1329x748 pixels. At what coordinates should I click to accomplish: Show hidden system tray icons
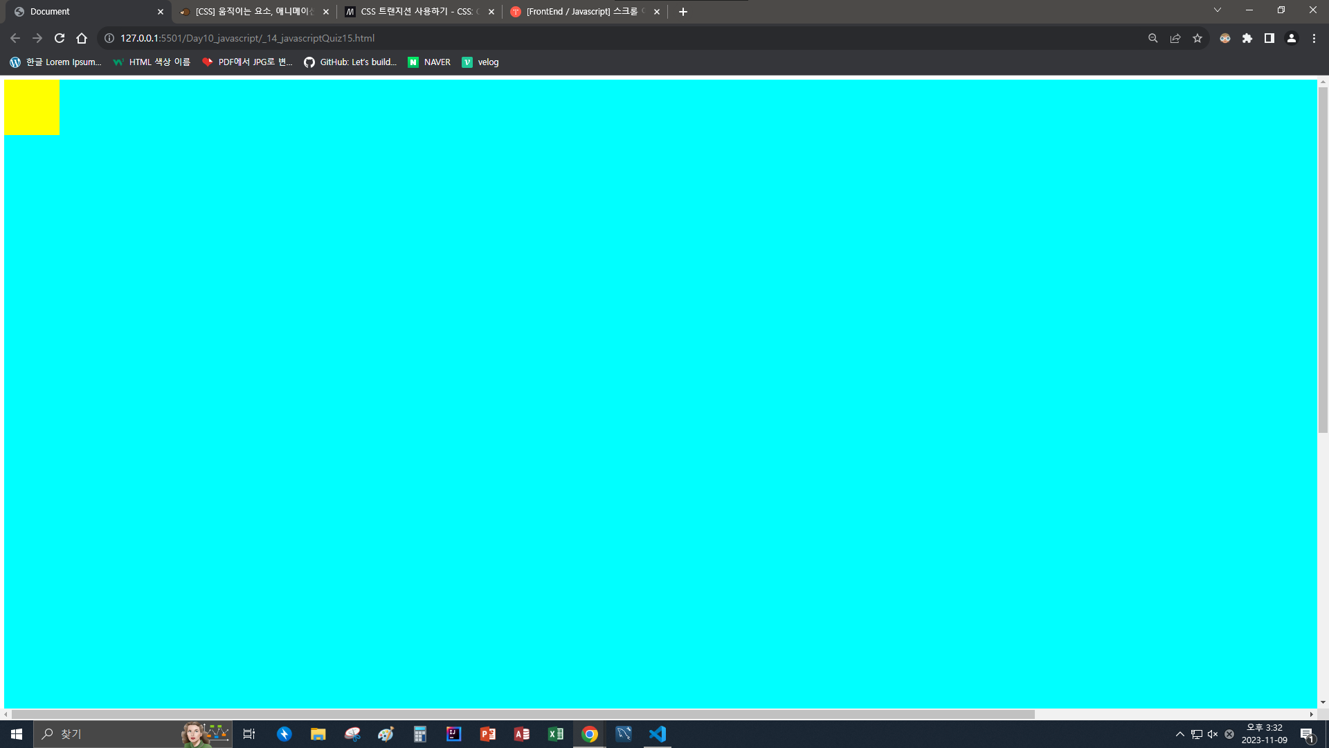click(1180, 734)
